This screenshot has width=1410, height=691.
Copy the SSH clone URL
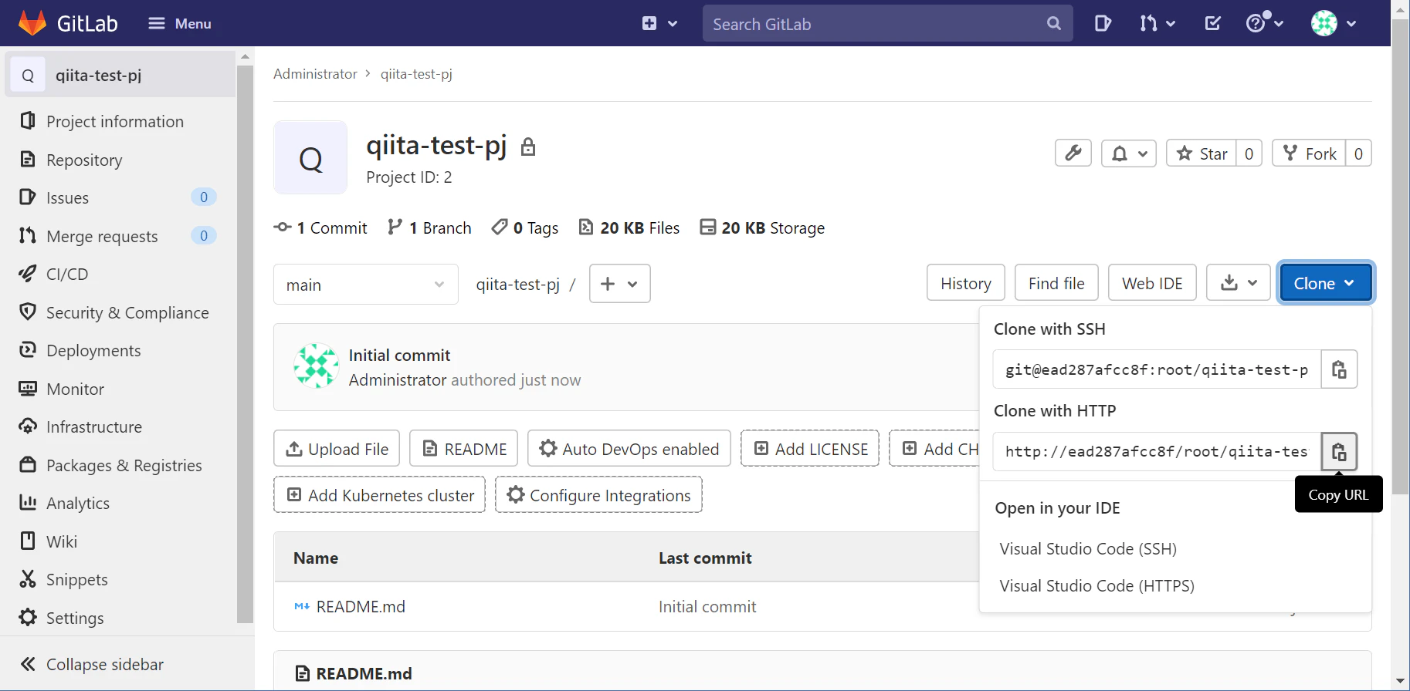1339,369
